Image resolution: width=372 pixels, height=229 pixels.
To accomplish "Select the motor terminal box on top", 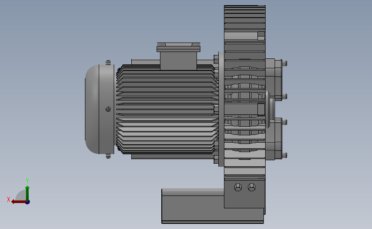I will (178, 56).
